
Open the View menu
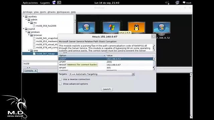[x=36, y=12]
